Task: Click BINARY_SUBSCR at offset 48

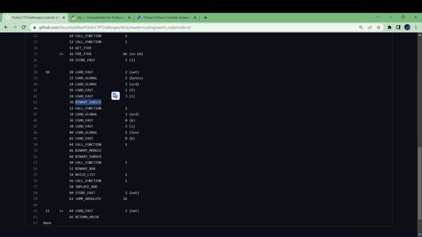Action: 88,157
